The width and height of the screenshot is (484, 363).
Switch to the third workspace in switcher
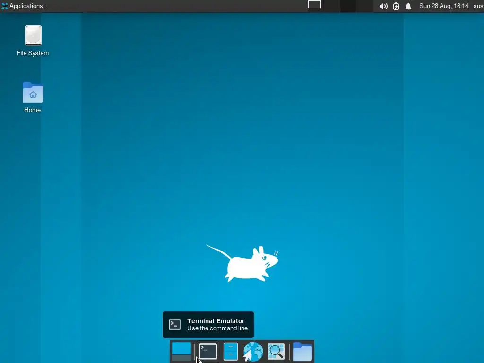pos(348,6)
